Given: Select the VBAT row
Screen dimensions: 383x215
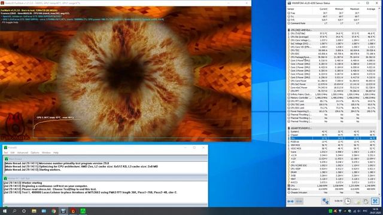Looking at the screenshot, I should pyautogui.click(x=332, y=179).
